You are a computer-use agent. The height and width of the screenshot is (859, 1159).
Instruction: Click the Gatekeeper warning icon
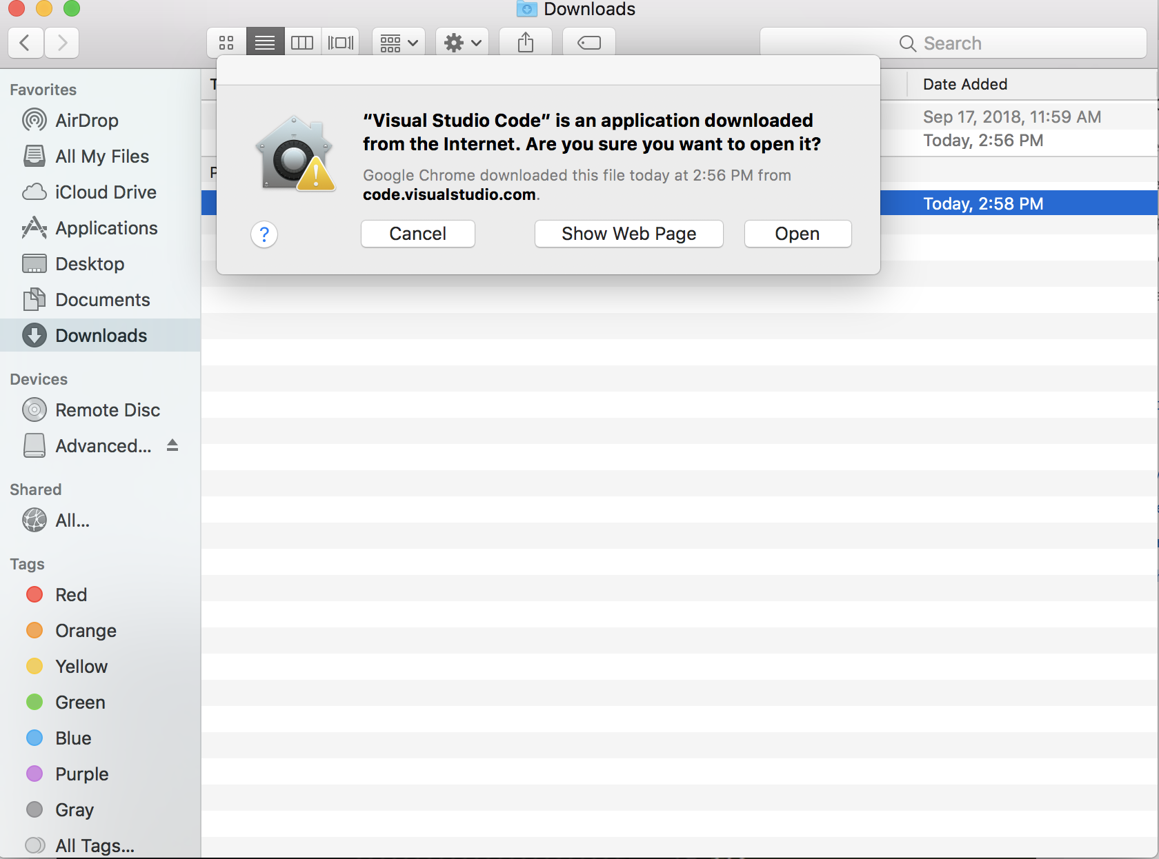295,154
